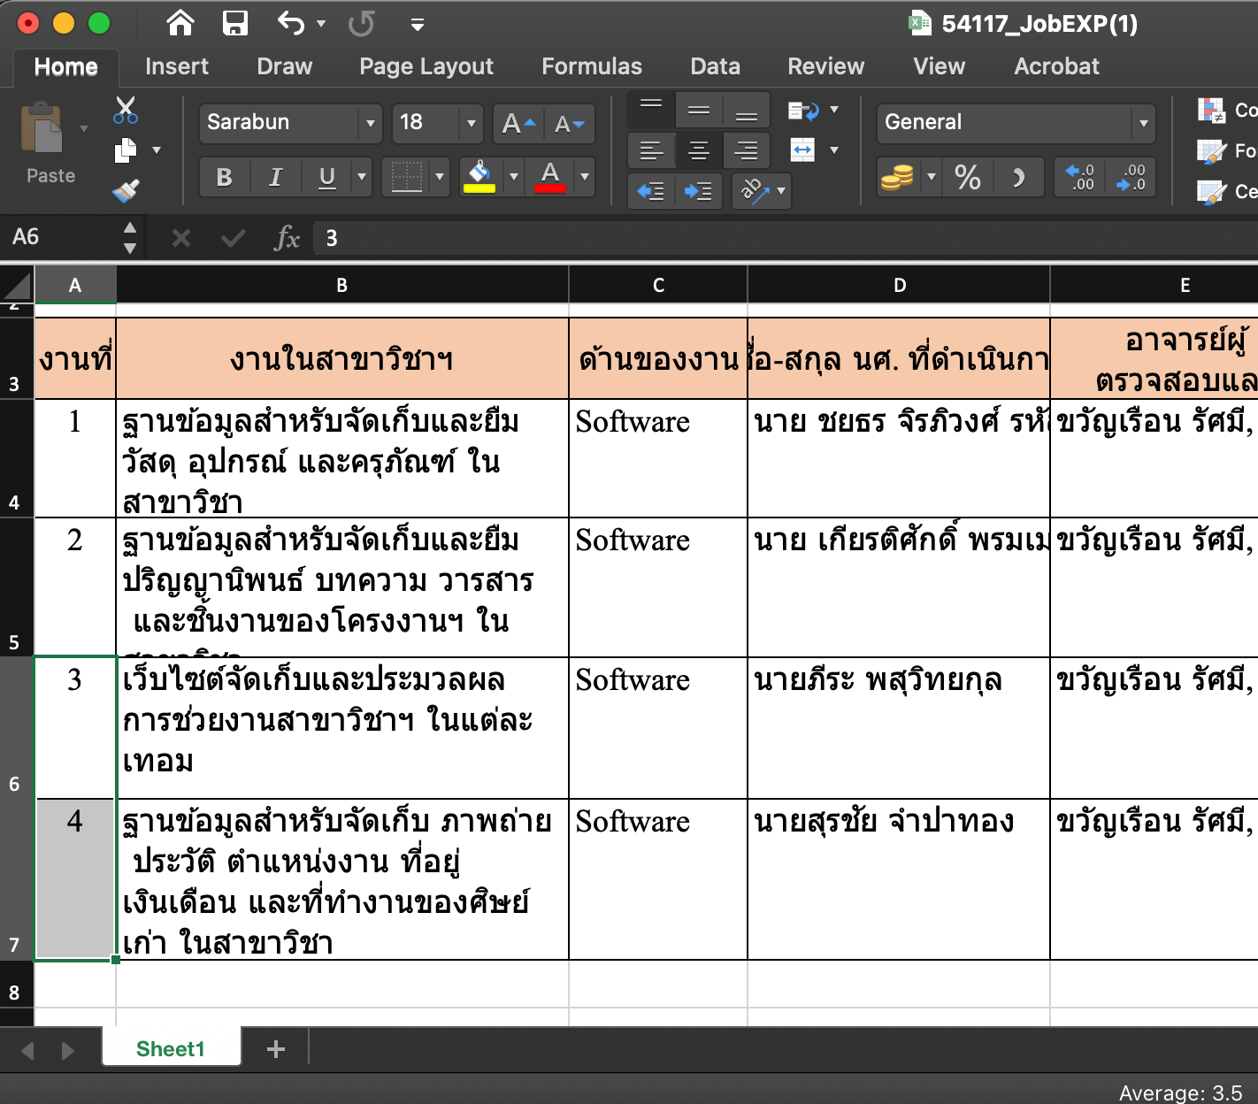The height and width of the screenshot is (1104, 1258).
Task: Enable center text alignment
Action: 698,150
